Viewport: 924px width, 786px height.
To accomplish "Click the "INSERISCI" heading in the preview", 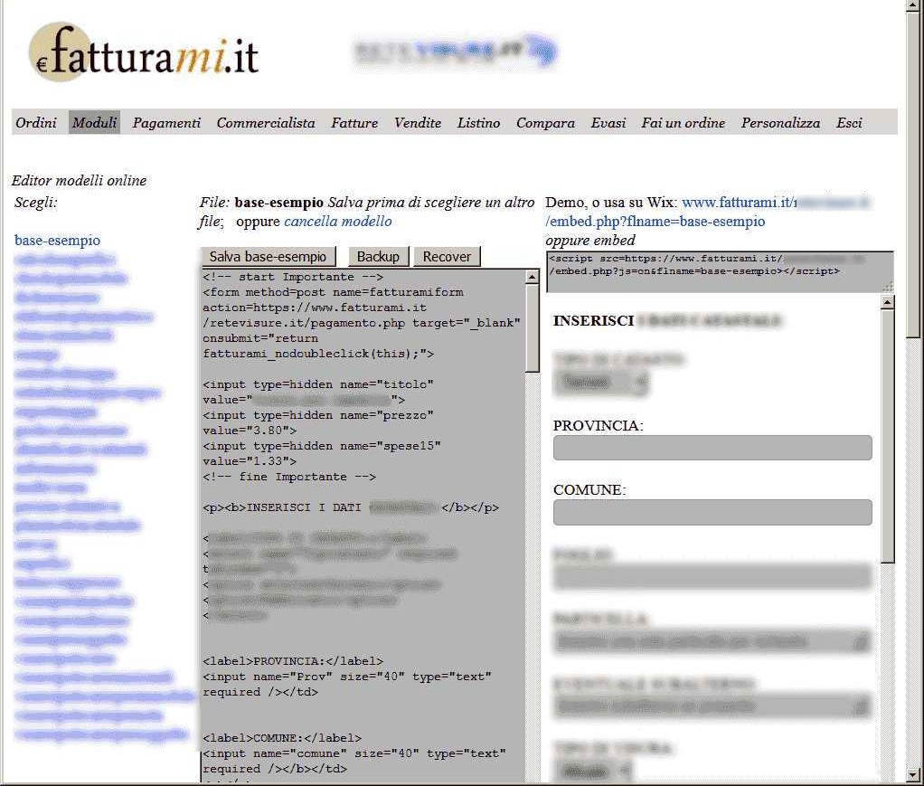I will coord(593,321).
